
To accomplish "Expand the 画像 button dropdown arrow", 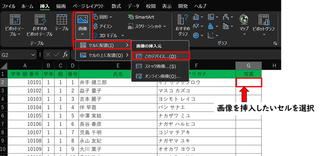I will [x=83, y=35].
